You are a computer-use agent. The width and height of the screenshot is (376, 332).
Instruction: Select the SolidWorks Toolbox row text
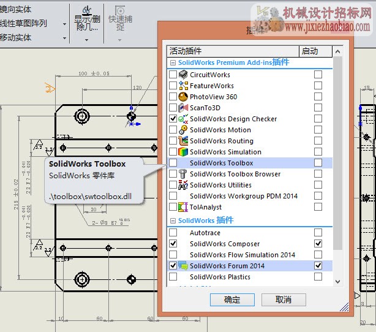[x=221, y=163]
